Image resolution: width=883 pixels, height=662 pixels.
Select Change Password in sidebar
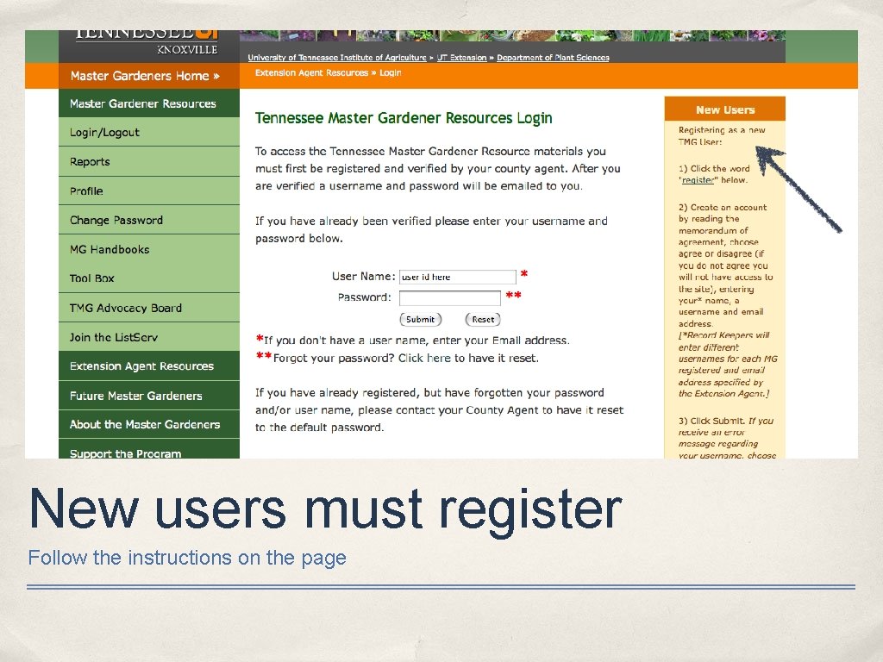(x=149, y=220)
